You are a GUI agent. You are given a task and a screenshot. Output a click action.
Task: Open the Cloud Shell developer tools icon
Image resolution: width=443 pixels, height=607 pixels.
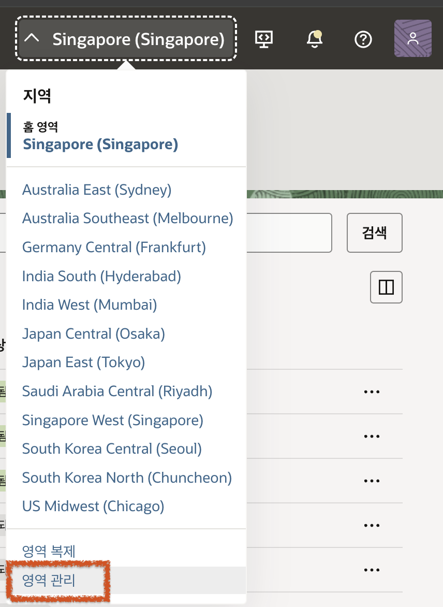(x=264, y=39)
